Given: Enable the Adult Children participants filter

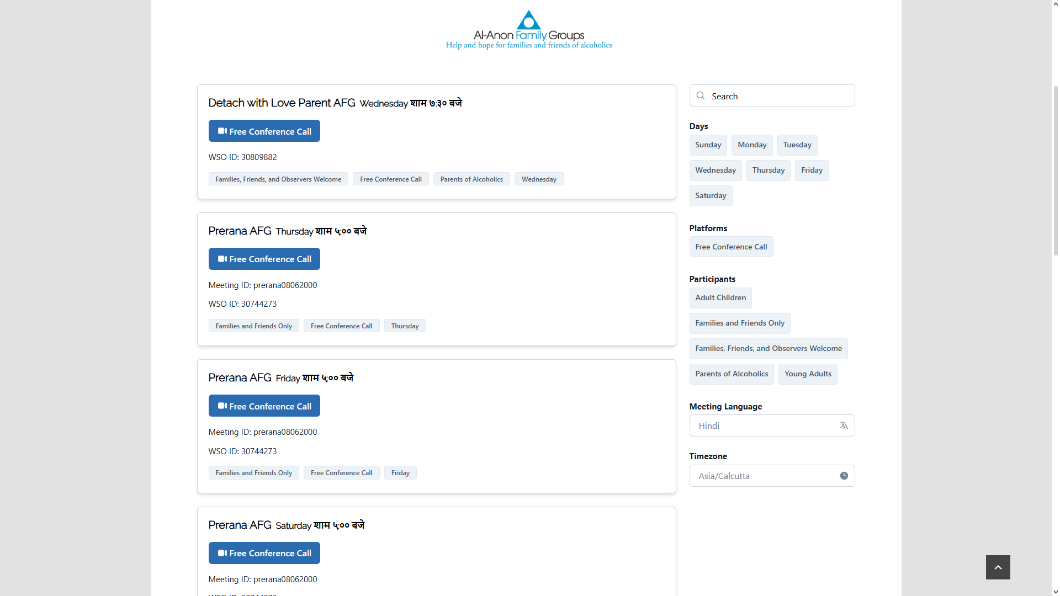Looking at the screenshot, I should (720, 298).
